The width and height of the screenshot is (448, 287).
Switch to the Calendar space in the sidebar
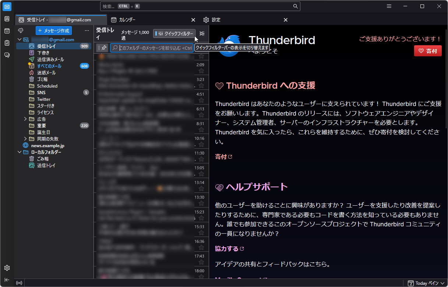click(7, 31)
